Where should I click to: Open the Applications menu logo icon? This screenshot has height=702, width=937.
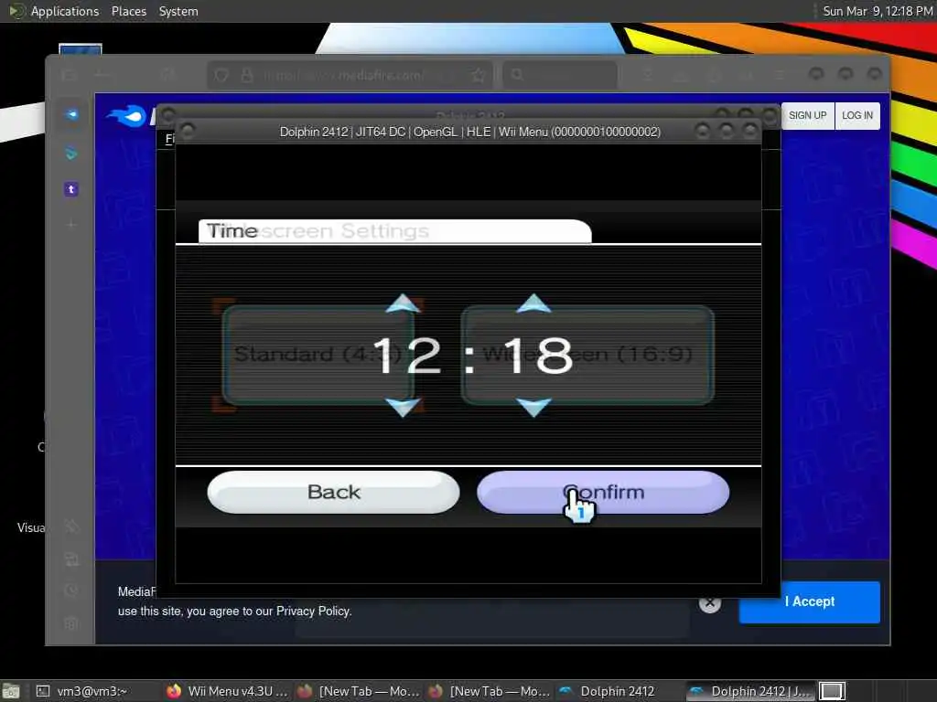point(16,11)
